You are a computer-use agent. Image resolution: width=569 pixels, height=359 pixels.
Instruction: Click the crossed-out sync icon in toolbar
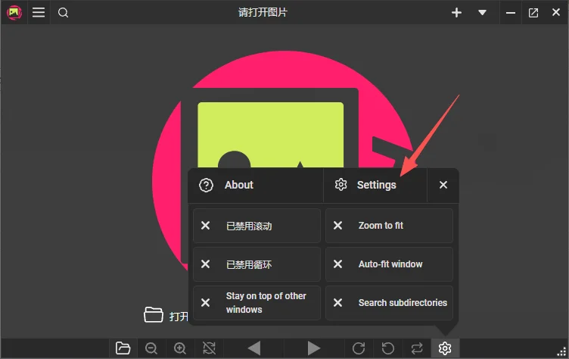pos(209,348)
